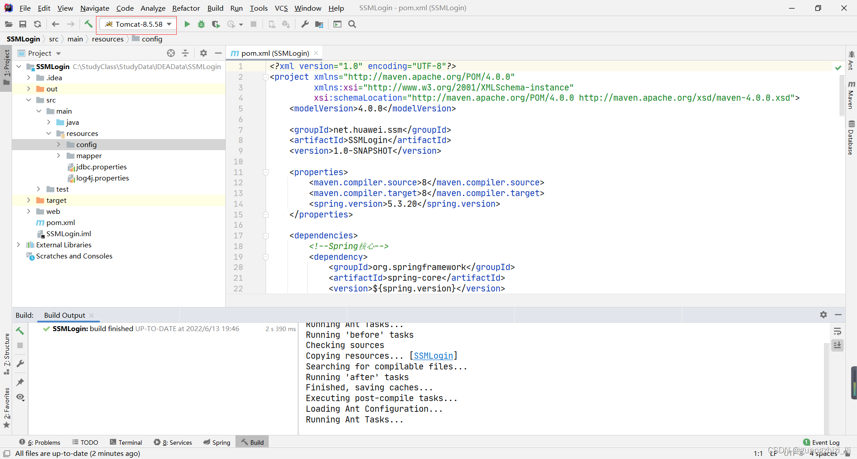857x459 pixels.
Task: Expand the config folder
Action: click(x=58, y=144)
